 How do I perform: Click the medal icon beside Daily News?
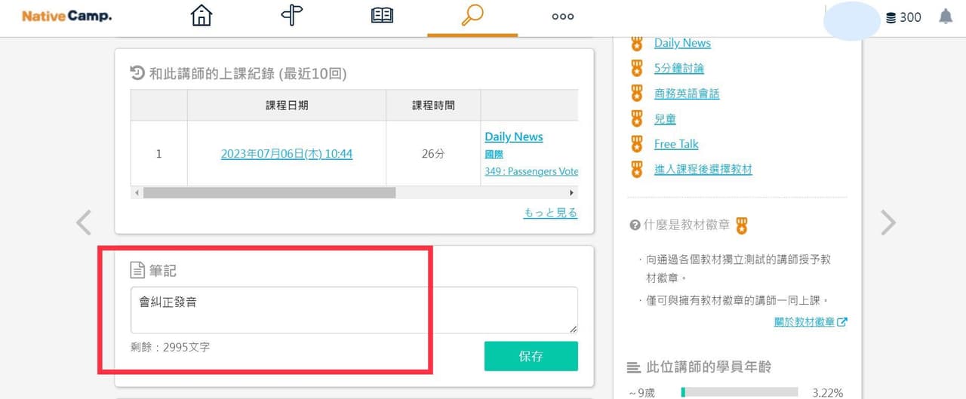pyautogui.click(x=637, y=43)
